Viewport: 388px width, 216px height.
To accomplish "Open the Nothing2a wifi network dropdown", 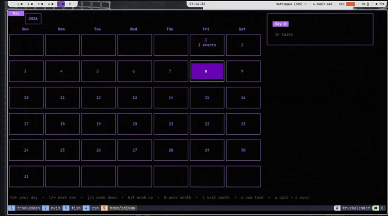I will click(x=291, y=4).
